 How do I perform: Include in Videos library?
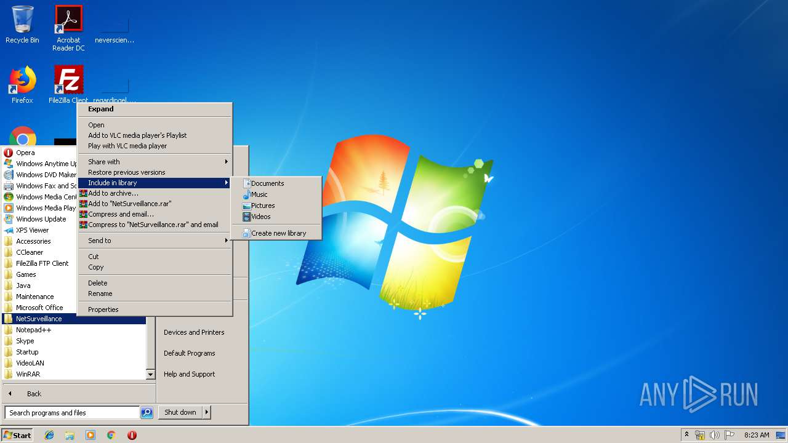click(276, 217)
